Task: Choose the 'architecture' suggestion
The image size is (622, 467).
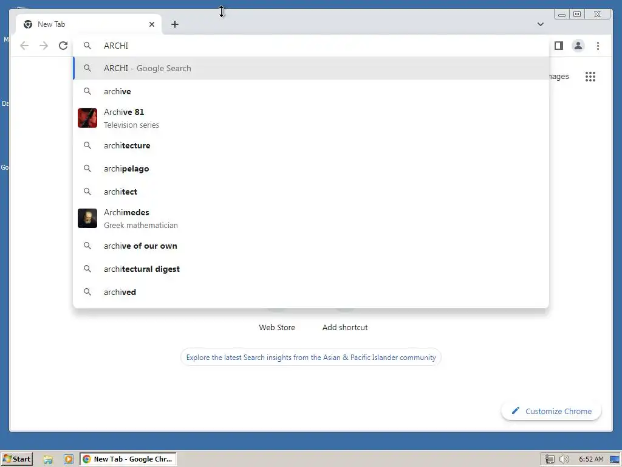Action: coord(311,145)
